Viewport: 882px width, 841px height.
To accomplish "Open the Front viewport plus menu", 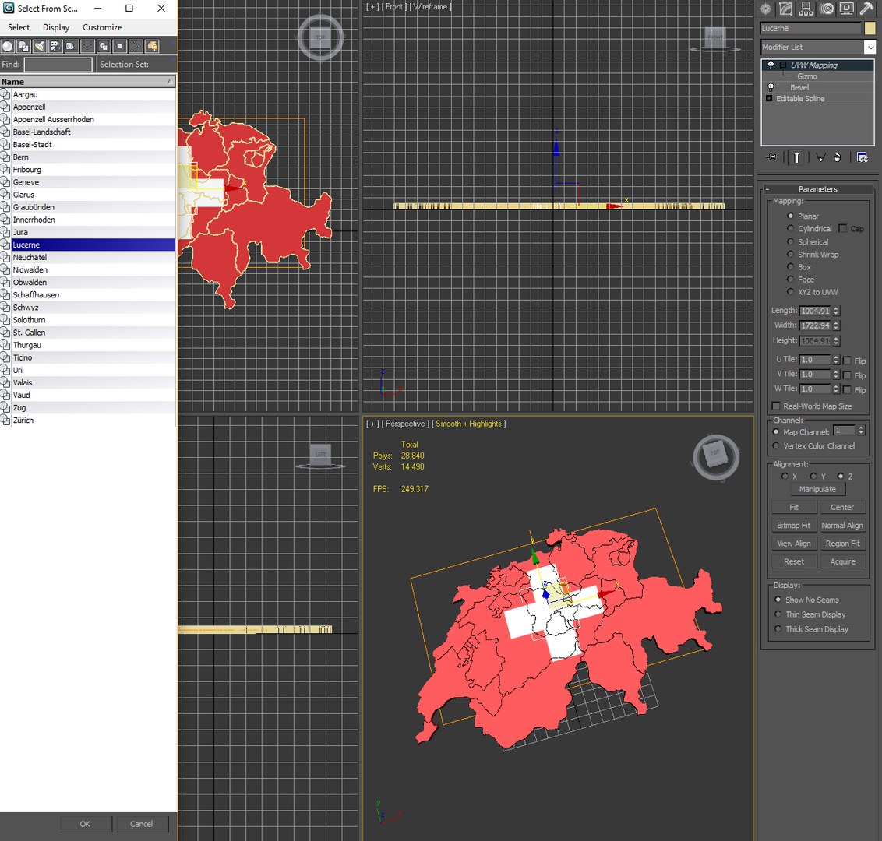I will click(372, 7).
